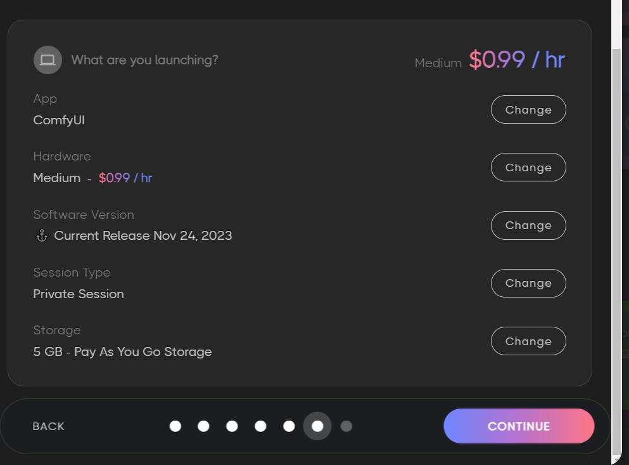Click the vertical scrollbar thumb
This screenshot has width=629, height=465.
coord(617,247)
